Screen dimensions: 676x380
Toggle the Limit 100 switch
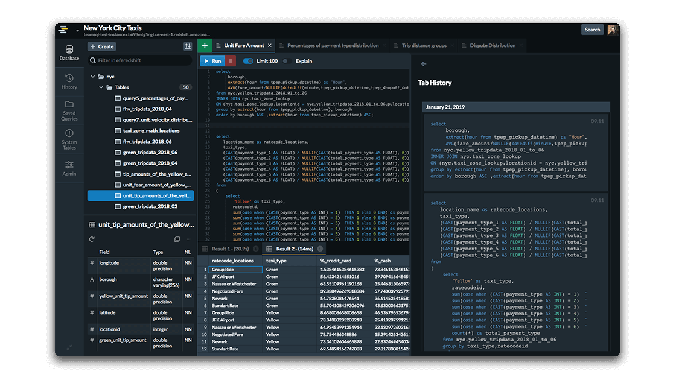(x=248, y=61)
